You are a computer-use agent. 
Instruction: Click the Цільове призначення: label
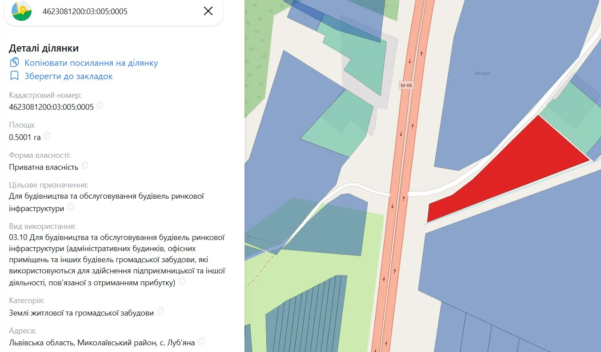pos(48,184)
